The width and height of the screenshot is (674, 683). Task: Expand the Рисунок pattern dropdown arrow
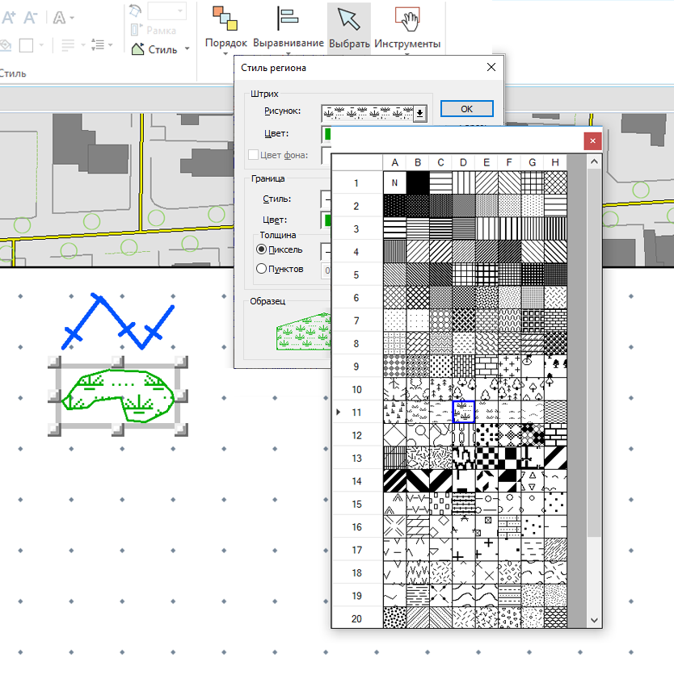coord(419,113)
